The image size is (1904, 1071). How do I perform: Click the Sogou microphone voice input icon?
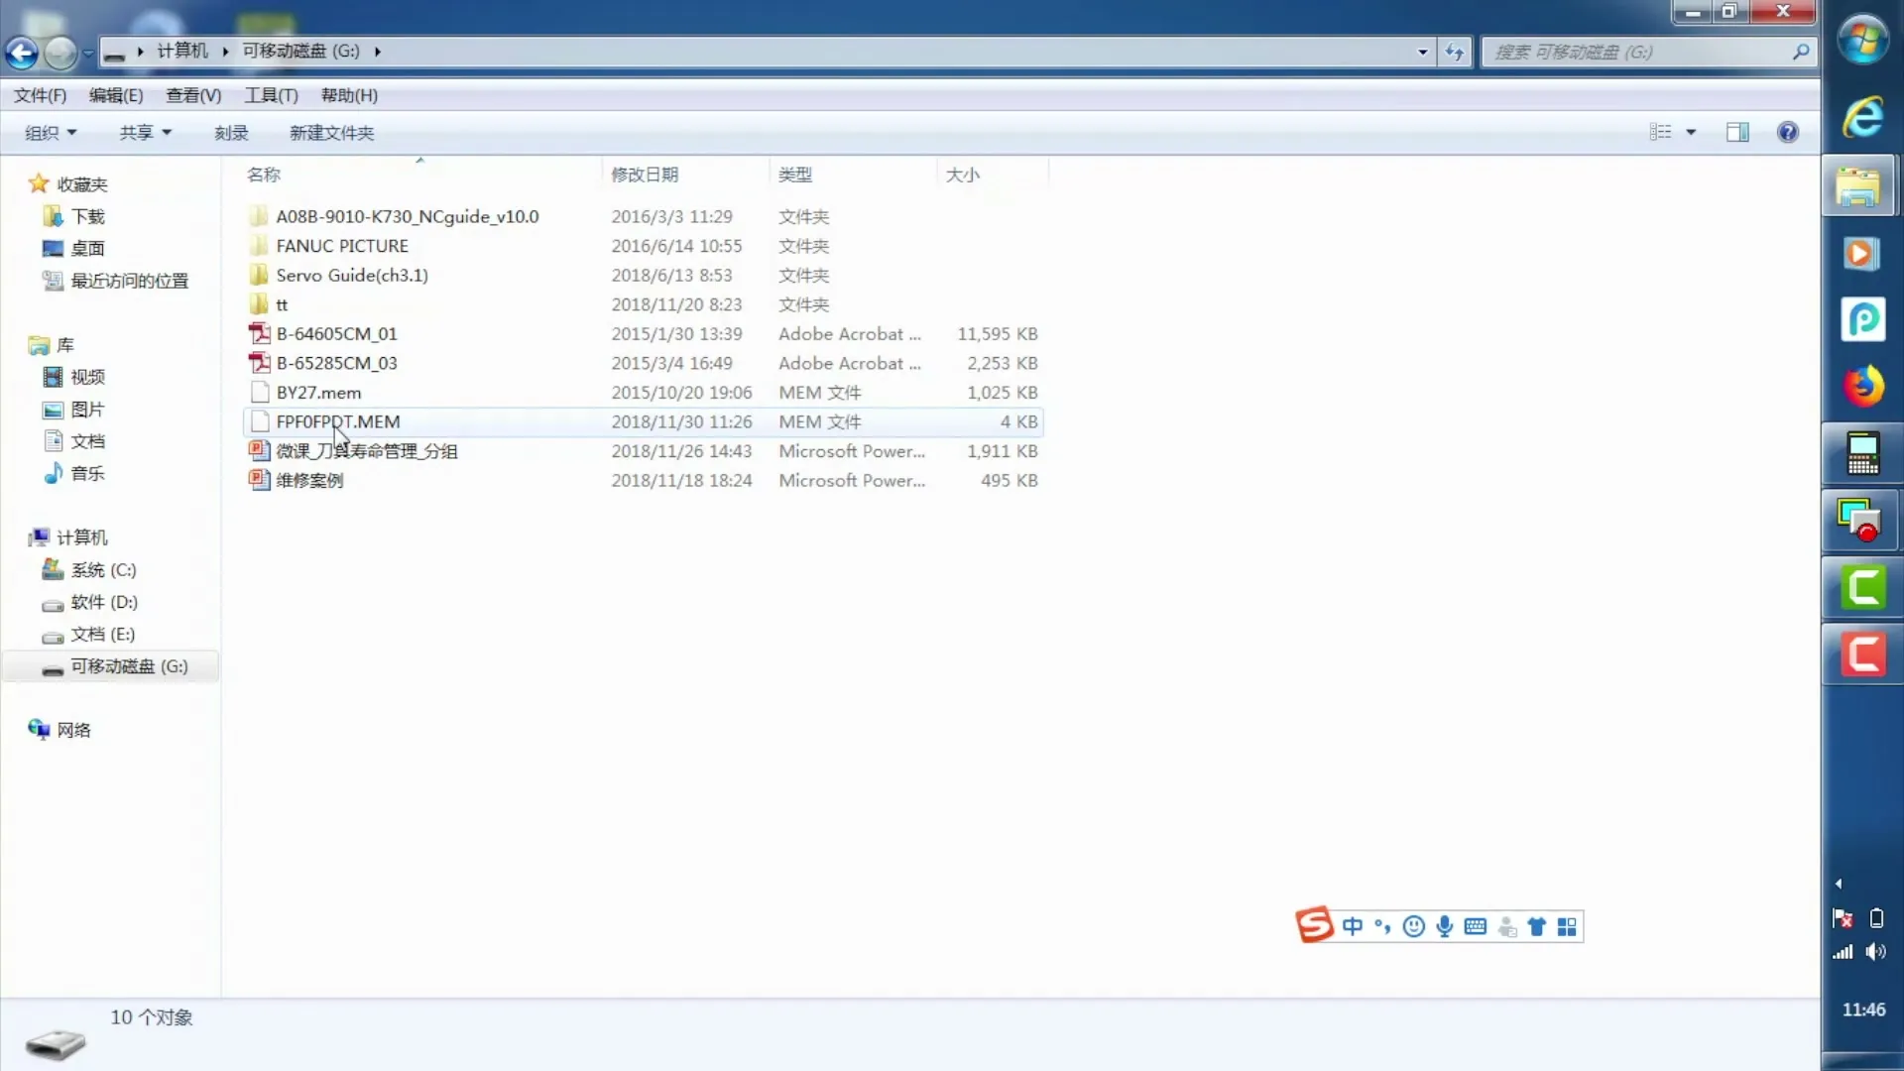[x=1444, y=926]
